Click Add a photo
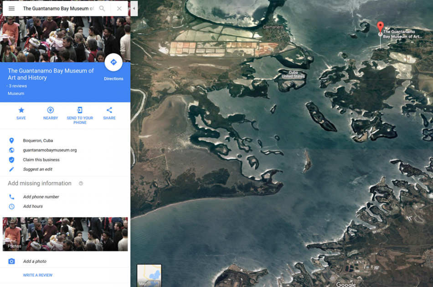This screenshot has height=287, width=433. (35, 261)
